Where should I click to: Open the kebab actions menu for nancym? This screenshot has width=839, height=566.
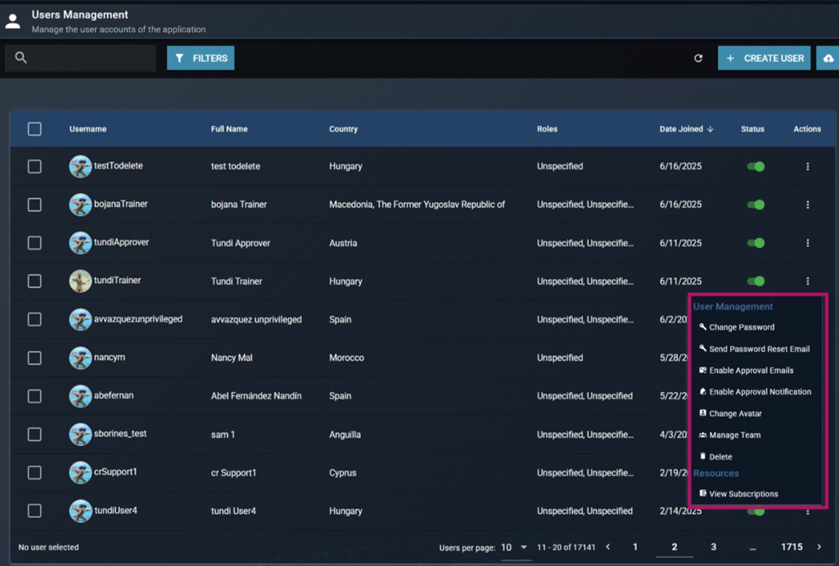point(808,357)
